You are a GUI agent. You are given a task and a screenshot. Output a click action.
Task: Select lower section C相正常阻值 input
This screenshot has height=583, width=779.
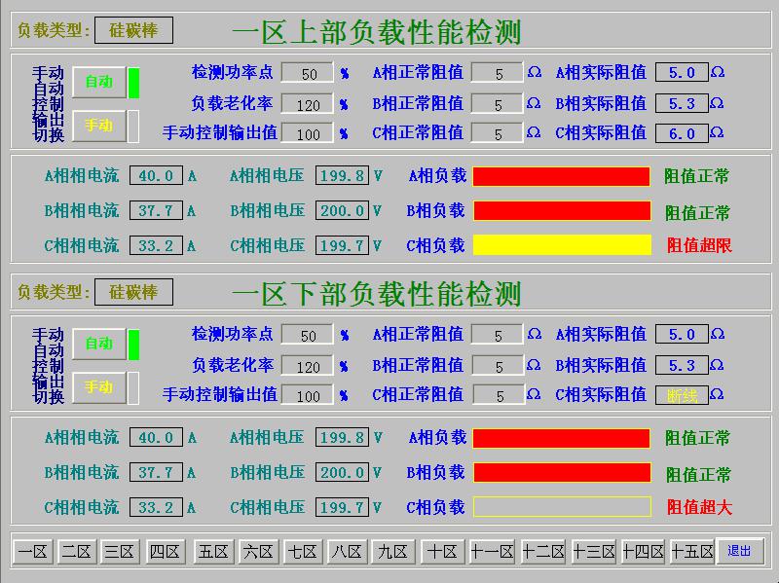pos(498,395)
